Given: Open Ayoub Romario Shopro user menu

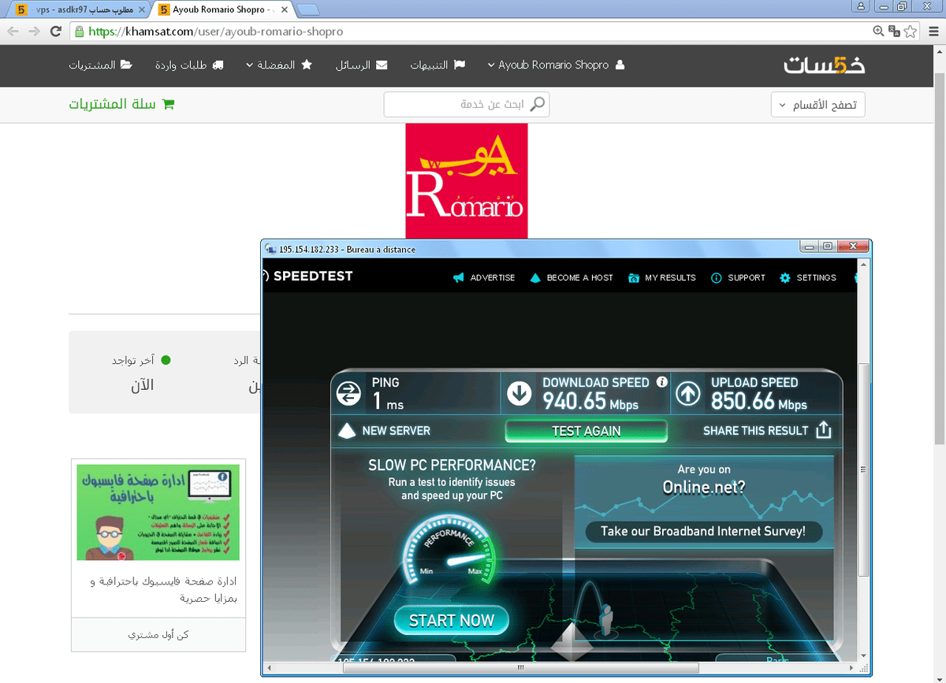Looking at the screenshot, I should pyautogui.click(x=556, y=65).
